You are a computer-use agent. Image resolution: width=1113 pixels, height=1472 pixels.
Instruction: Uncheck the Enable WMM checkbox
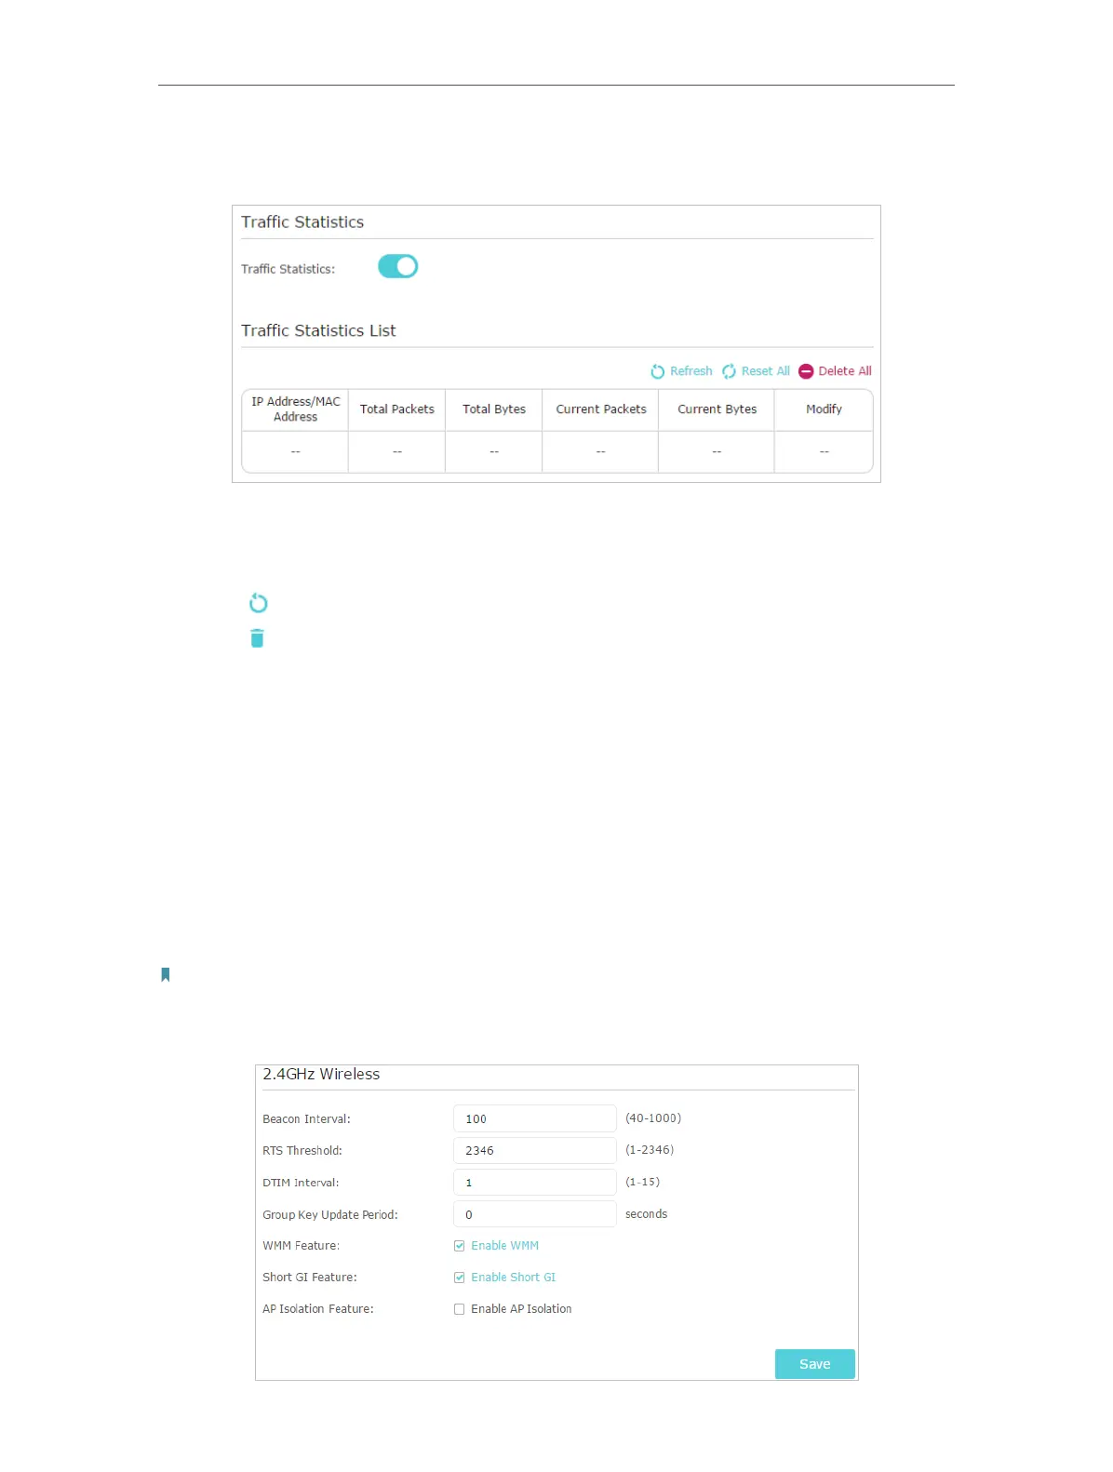[459, 1246]
